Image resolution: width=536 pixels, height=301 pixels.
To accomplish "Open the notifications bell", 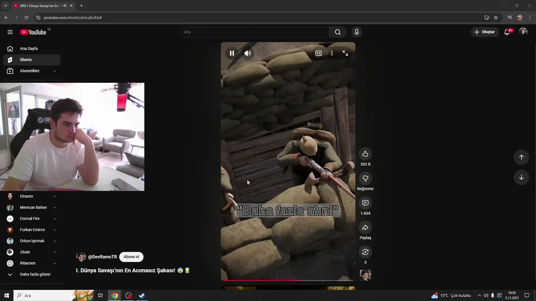I will tap(508, 32).
